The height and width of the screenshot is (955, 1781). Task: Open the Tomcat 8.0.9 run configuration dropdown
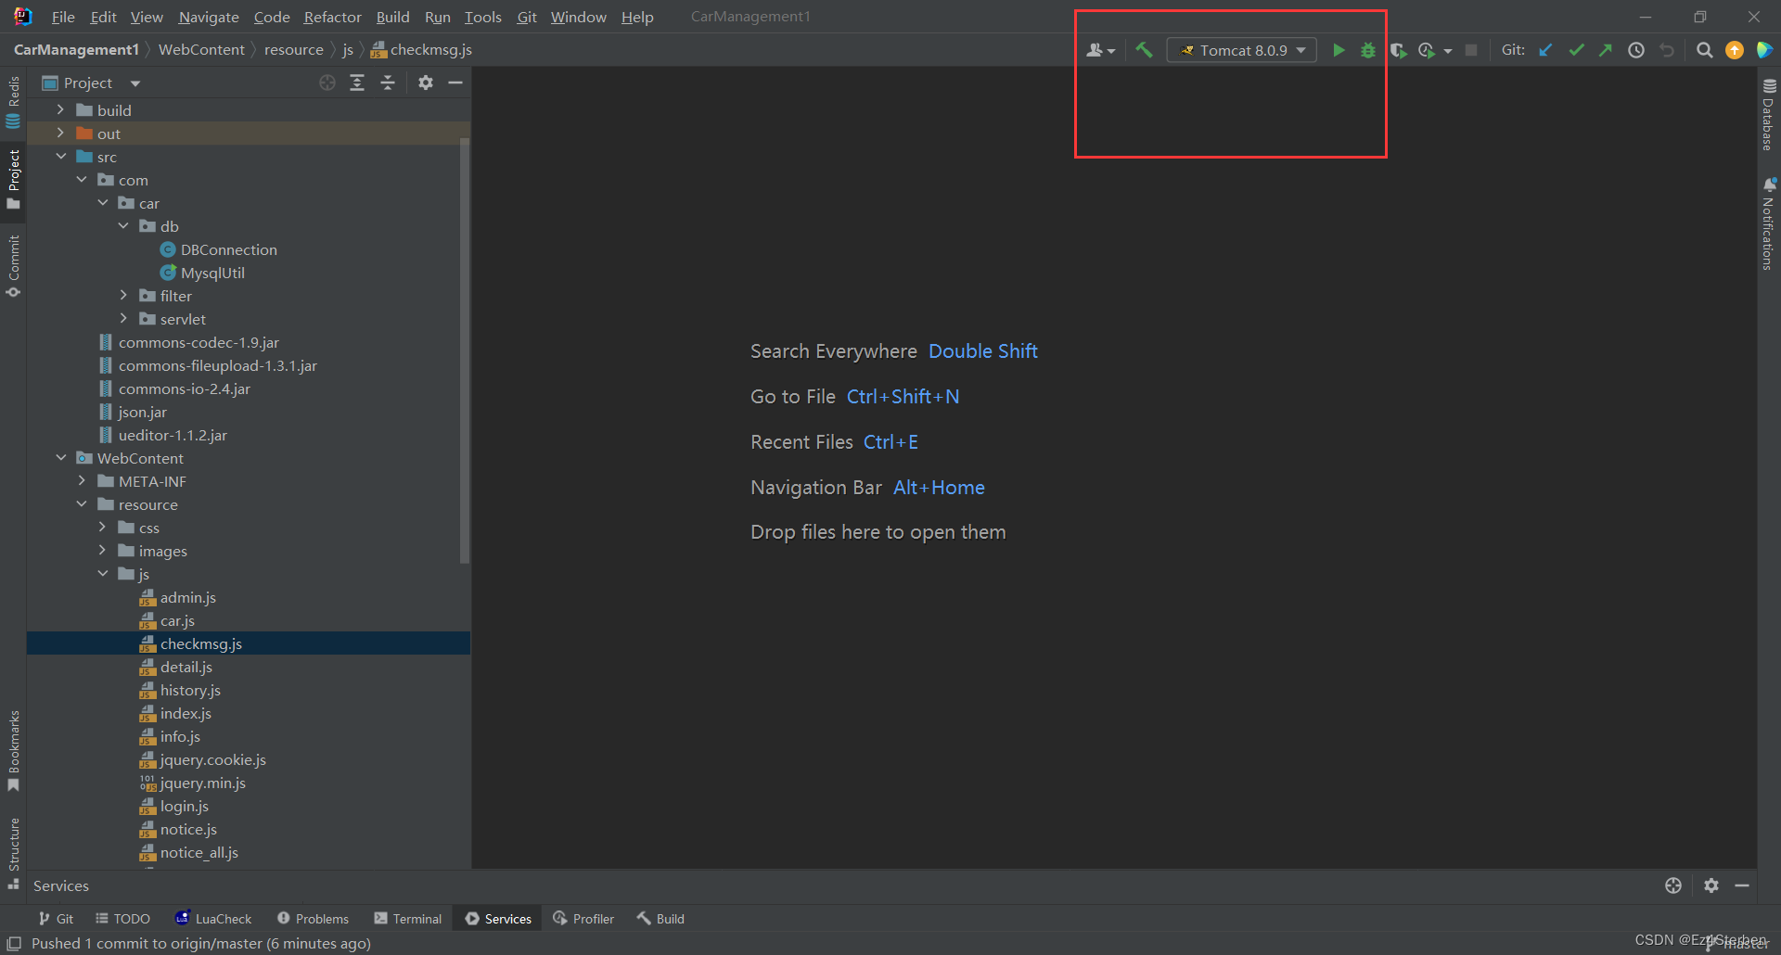(1243, 50)
